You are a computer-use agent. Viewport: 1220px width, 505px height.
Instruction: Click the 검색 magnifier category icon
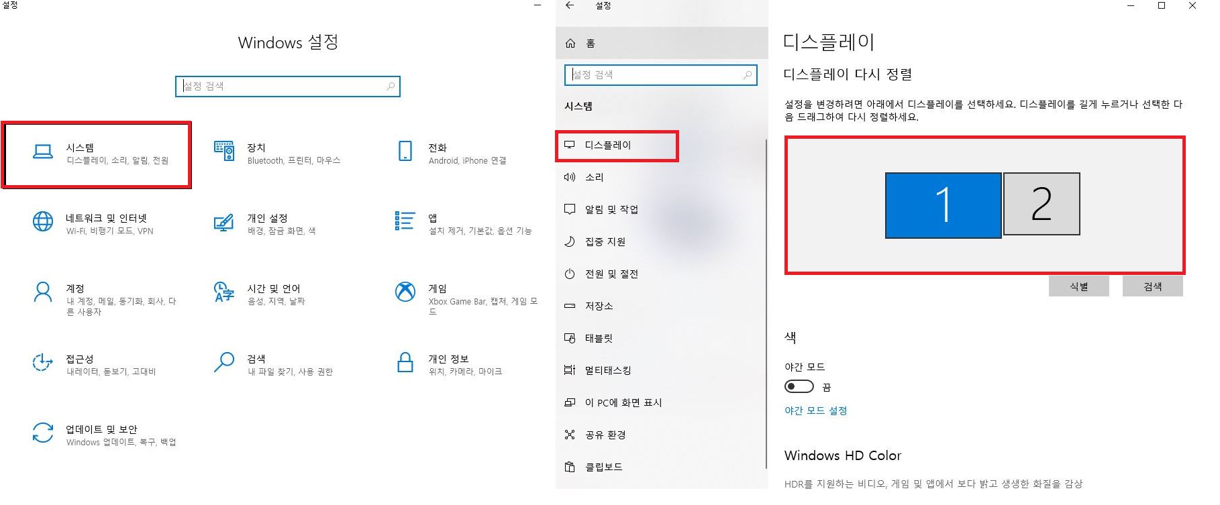(223, 362)
